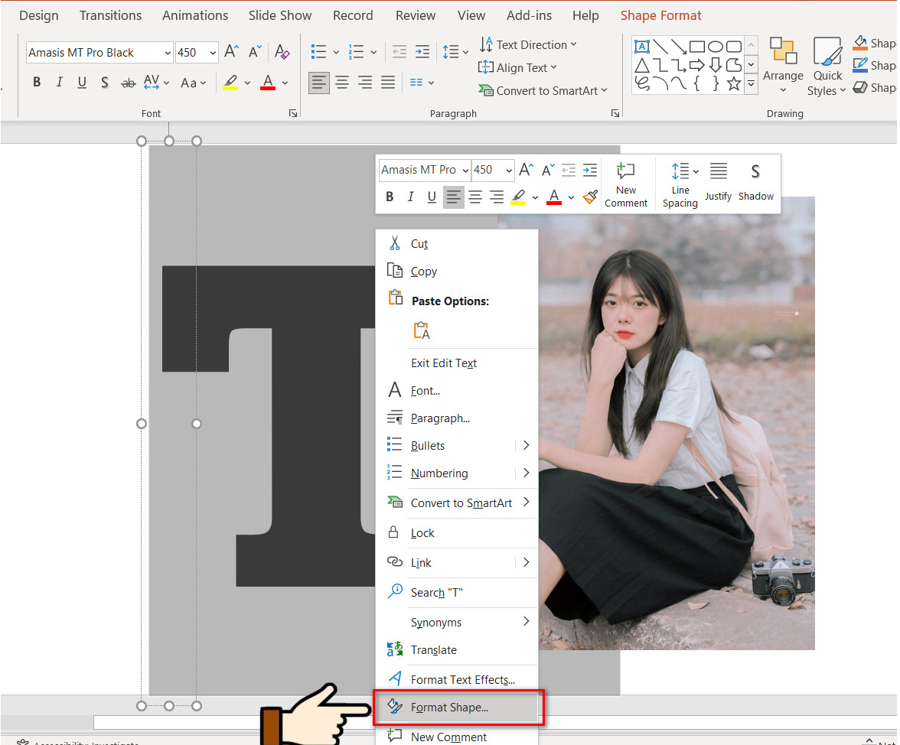The height and width of the screenshot is (745, 900).
Task: Click New Comment in context menu
Action: (x=457, y=737)
